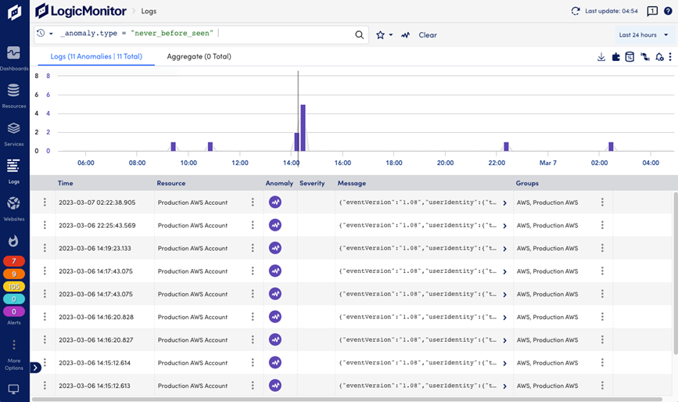Screen dimensions: 678x402
Task: Open Dashboards in the sidebar
Action: click(14, 59)
